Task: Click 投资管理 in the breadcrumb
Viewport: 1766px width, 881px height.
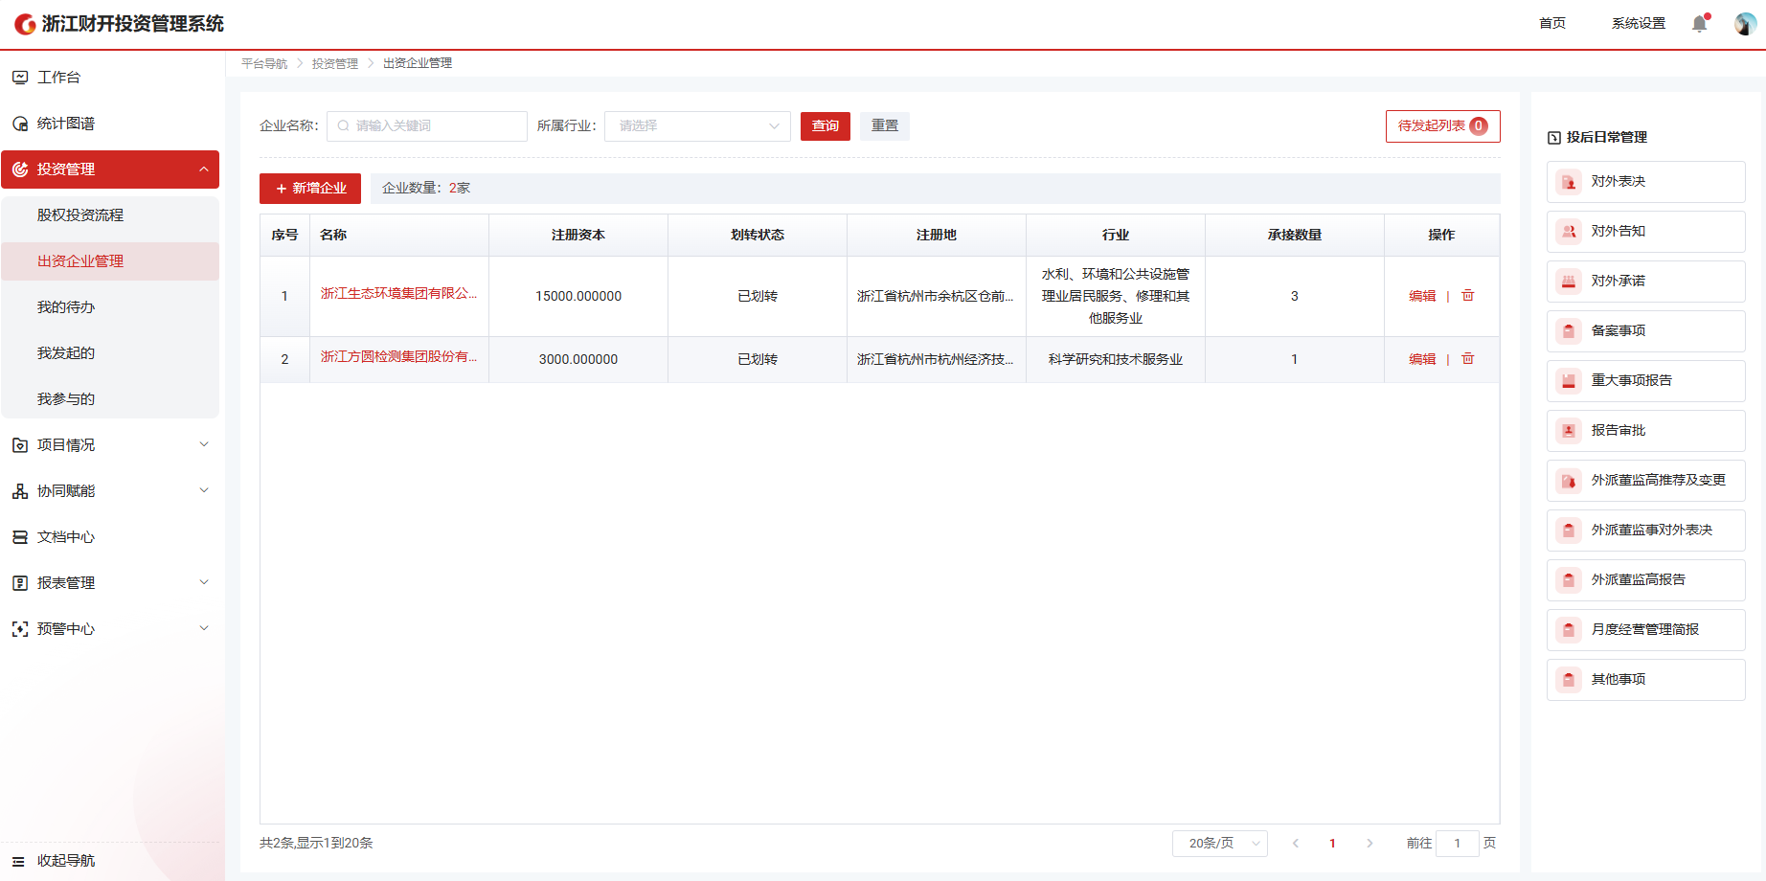Action: (x=335, y=64)
